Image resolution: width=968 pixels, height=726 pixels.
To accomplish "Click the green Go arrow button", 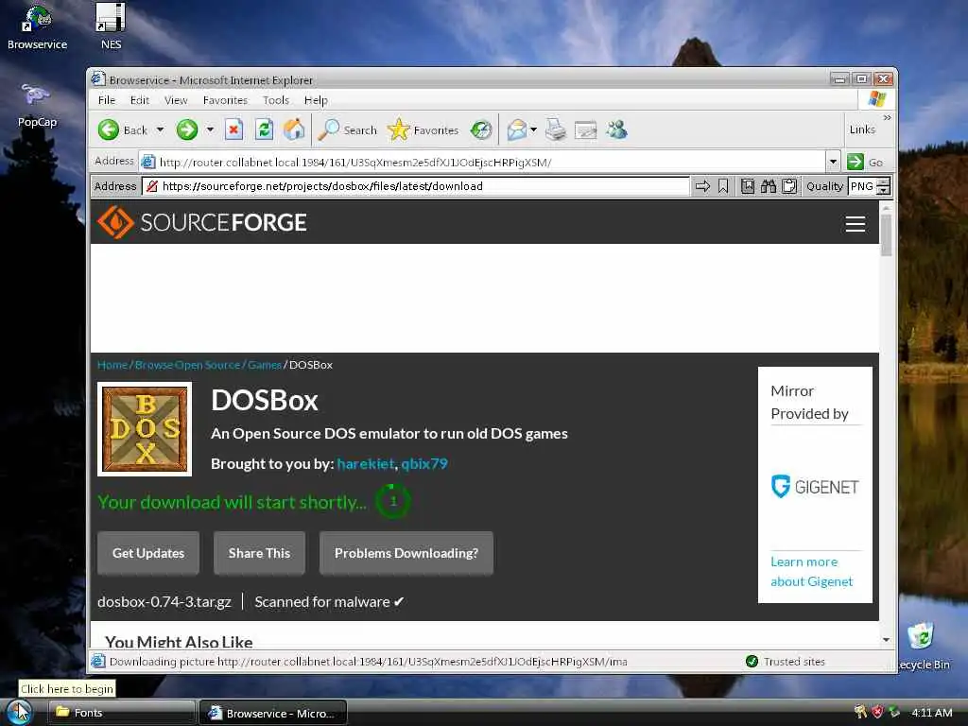I will coord(855,162).
